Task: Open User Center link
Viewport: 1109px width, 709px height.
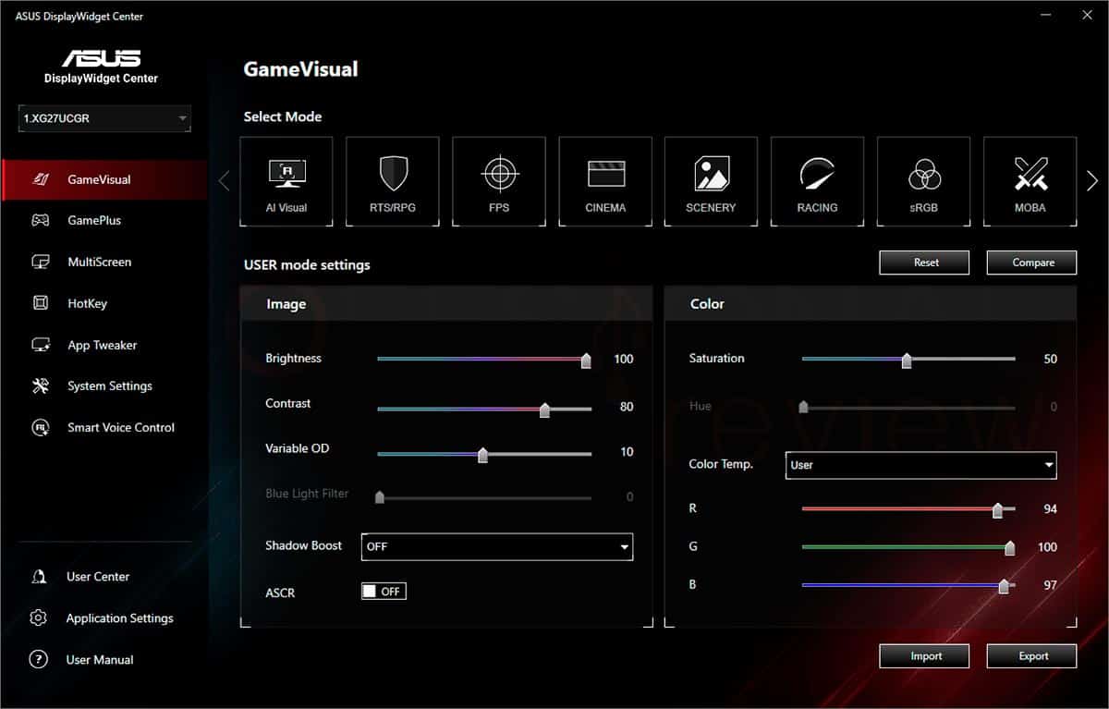Action: [x=98, y=577]
